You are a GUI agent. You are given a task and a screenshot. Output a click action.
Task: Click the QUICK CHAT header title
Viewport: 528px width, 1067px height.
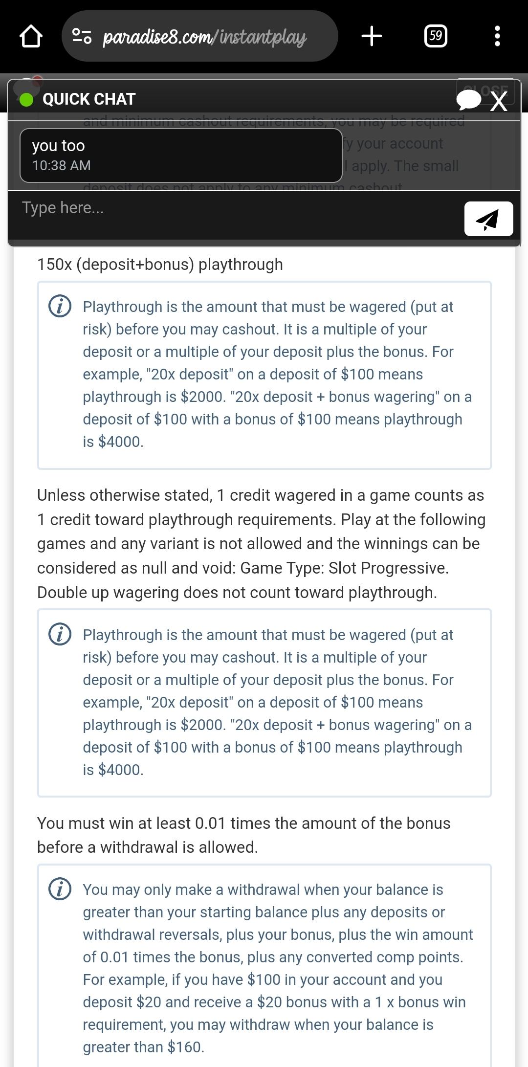point(88,99)
